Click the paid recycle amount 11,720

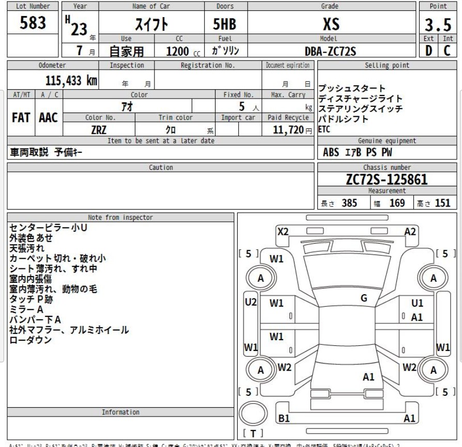pos(287,131)
